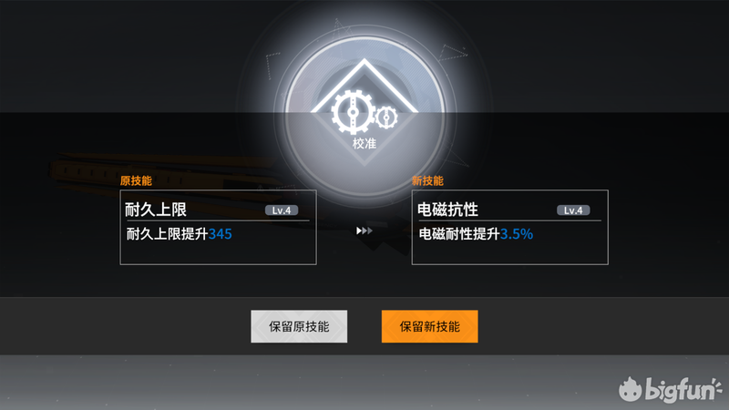Click the weapon image behind the original skill

point(163,173)
